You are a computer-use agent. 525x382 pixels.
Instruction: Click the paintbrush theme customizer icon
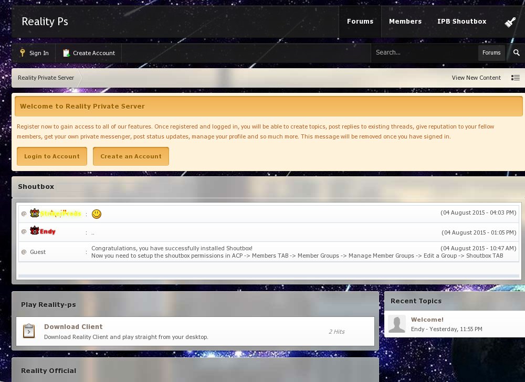coord(510,22)
